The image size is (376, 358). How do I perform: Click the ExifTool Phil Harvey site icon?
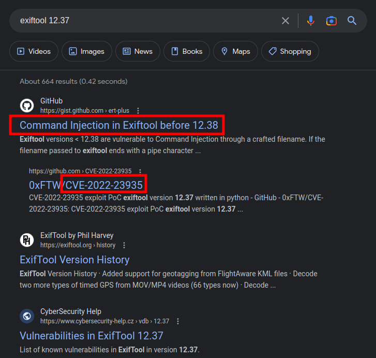point(27,240)
